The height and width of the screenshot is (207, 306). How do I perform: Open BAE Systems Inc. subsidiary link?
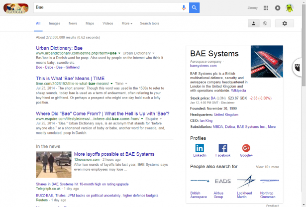pos(251,127)
